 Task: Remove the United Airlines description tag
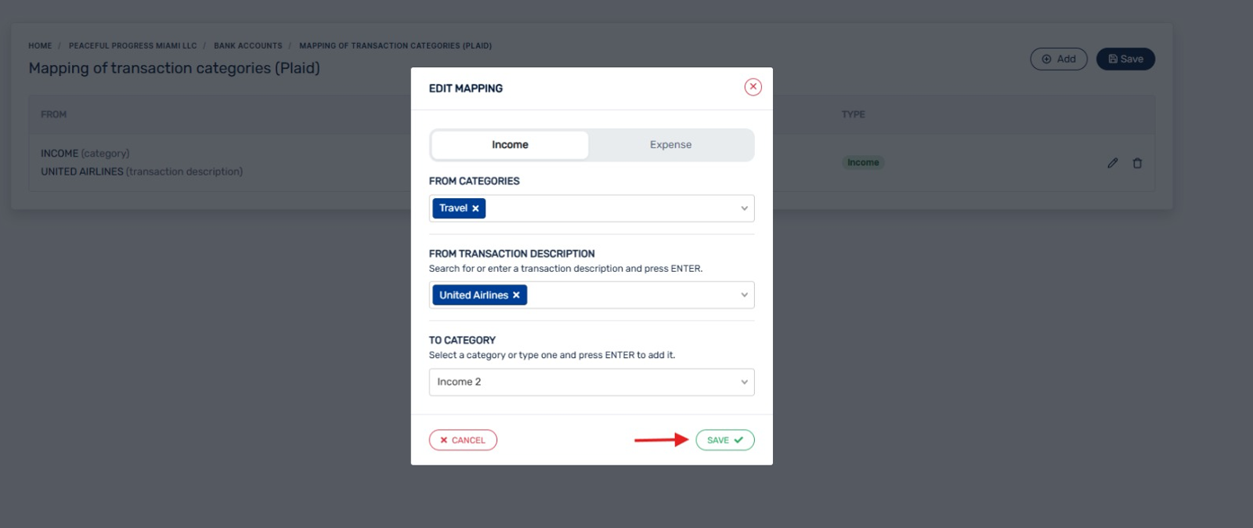pyautogui.click(x=516, y=295)
